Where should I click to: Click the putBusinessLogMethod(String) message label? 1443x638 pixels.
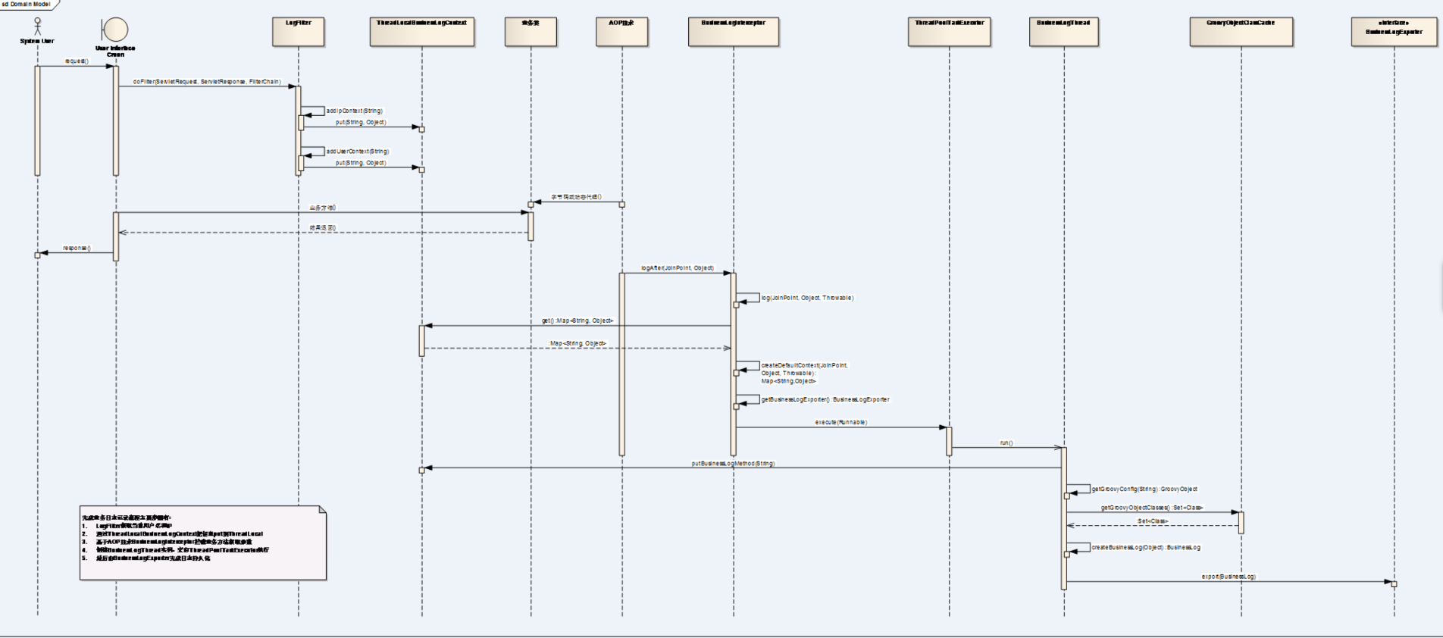point(733,463)
